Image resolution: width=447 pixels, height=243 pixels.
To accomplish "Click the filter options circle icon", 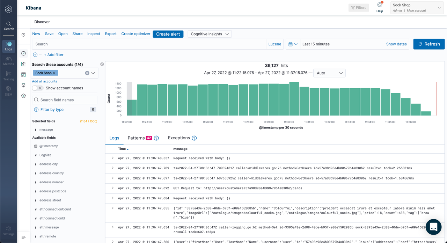I will pyautogui.click(x=35, y=55).
